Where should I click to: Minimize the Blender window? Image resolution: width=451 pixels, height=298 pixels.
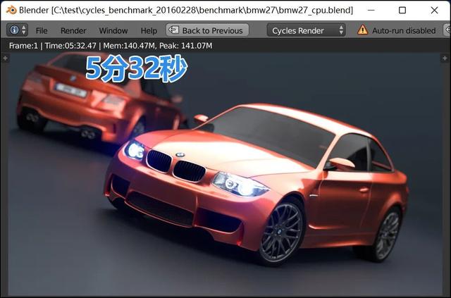(x=371, y=11)
